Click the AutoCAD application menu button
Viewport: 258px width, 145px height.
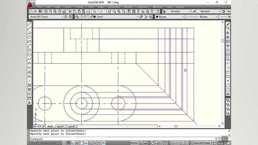30,4
